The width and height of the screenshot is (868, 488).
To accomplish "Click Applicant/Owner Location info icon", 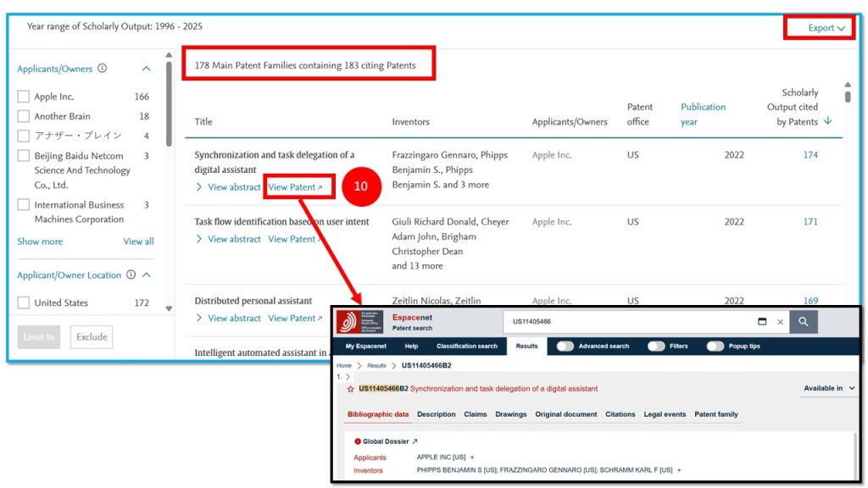I will click(x=131, y=274).
